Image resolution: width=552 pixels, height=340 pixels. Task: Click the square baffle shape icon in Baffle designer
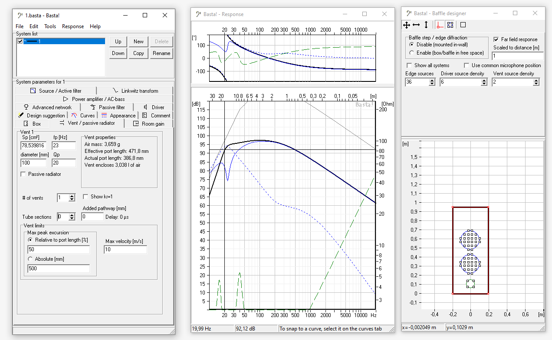click(x=463, y=25)
